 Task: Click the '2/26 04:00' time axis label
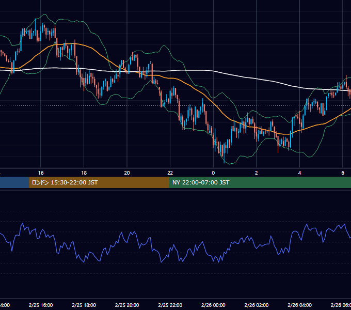299,305
